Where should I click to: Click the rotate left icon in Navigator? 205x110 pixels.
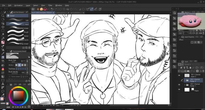coord(191,33)
